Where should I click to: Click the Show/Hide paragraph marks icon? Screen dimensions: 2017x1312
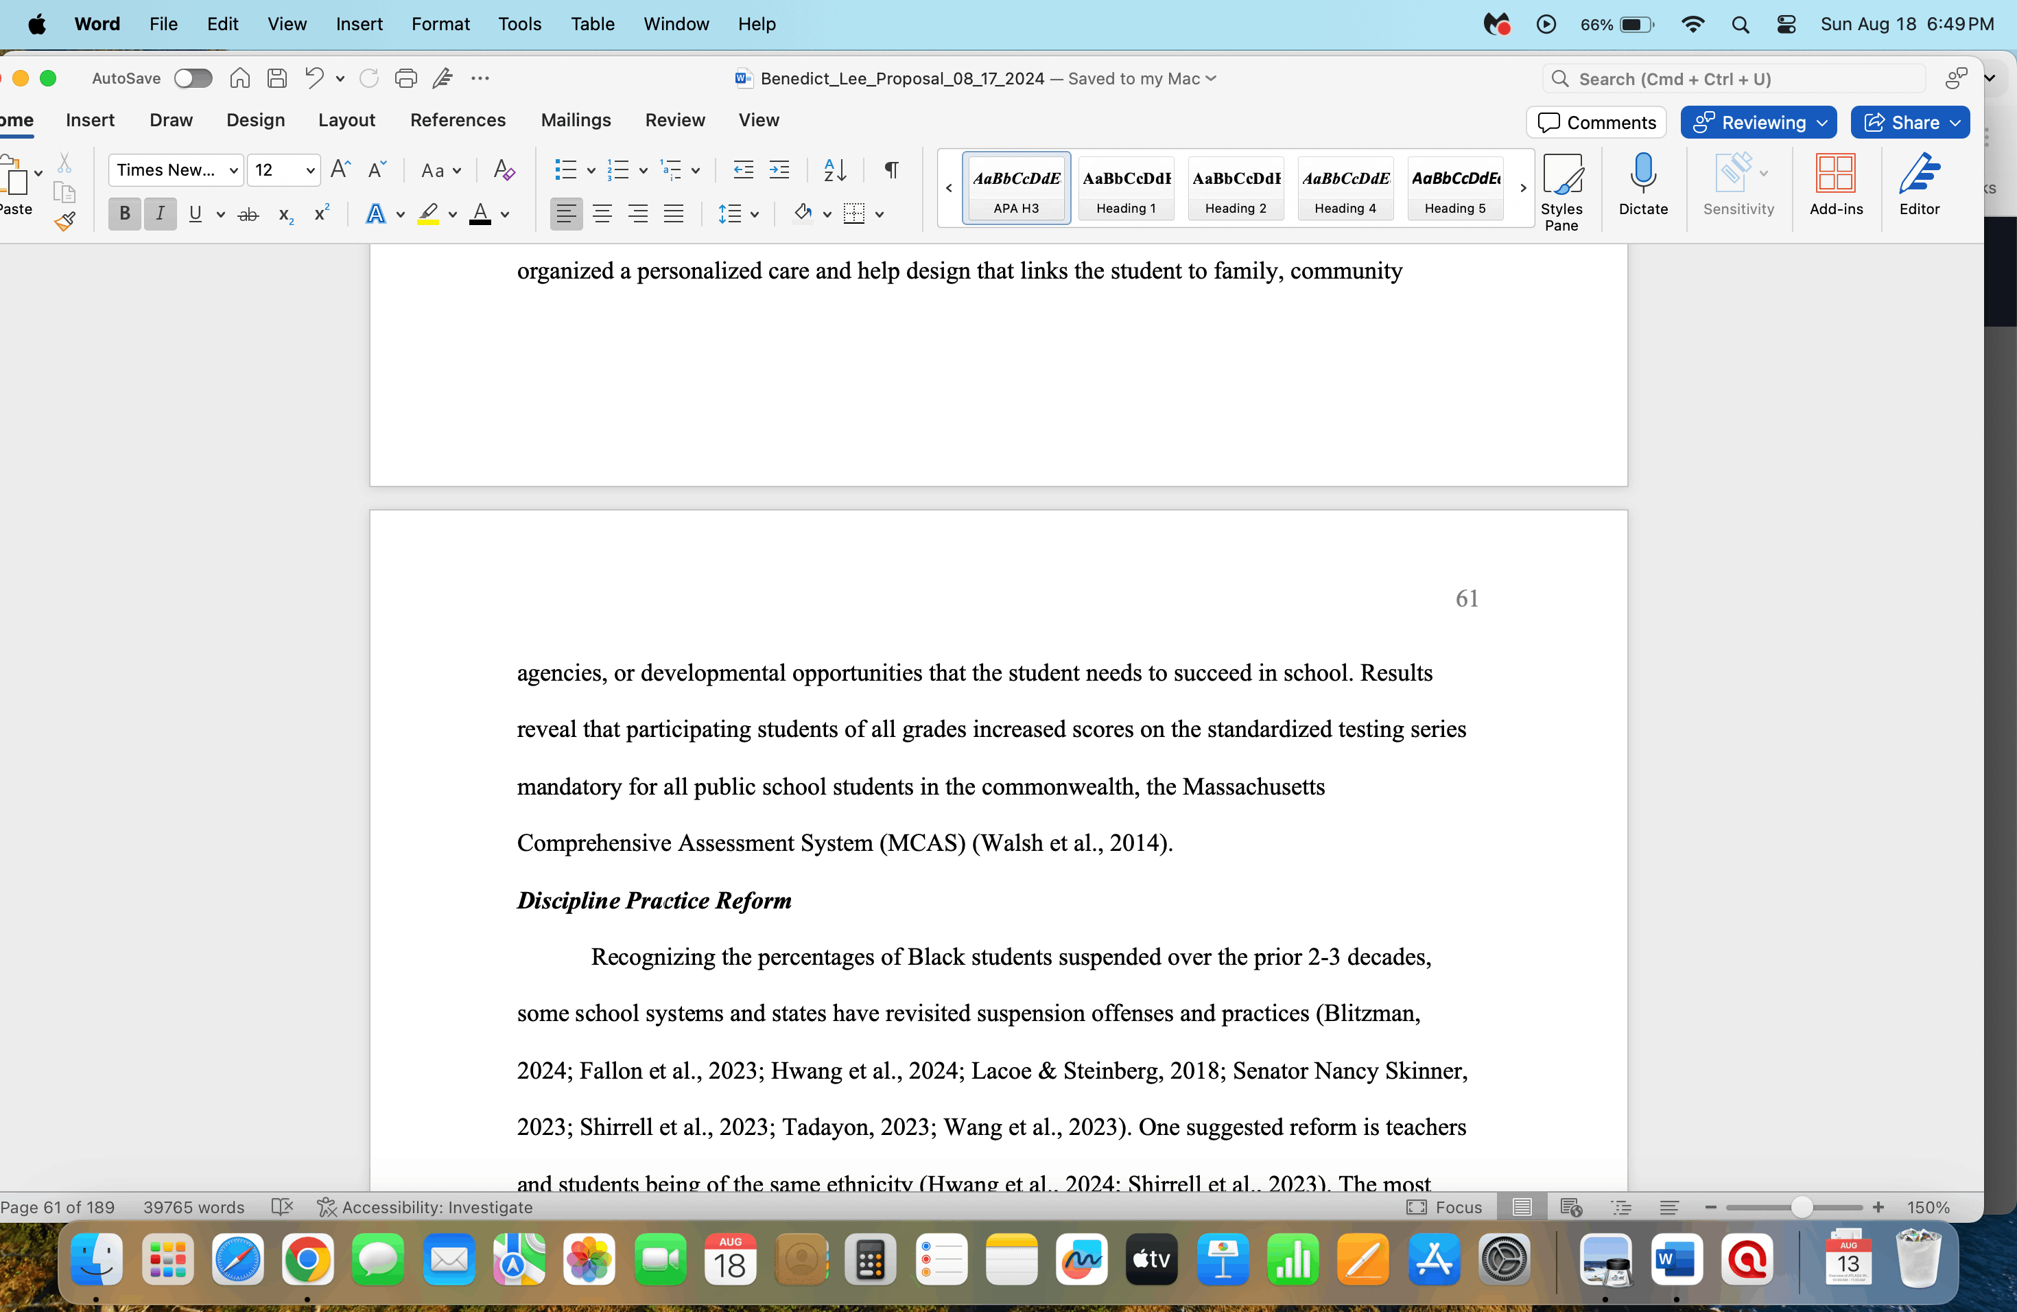pos(890,170)
